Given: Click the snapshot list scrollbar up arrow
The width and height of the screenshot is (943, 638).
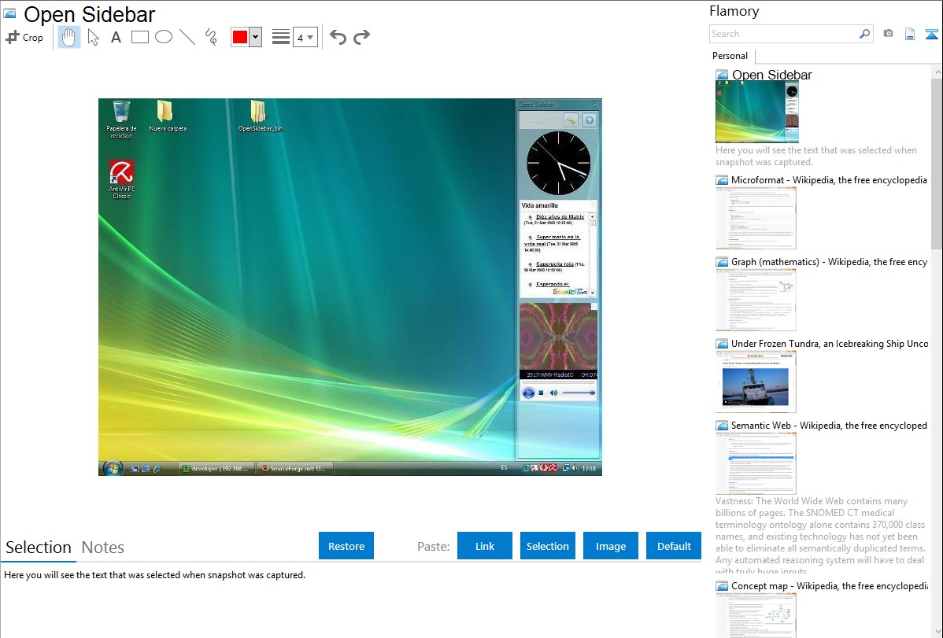Looking at the screenshot, I should (937, 72).
